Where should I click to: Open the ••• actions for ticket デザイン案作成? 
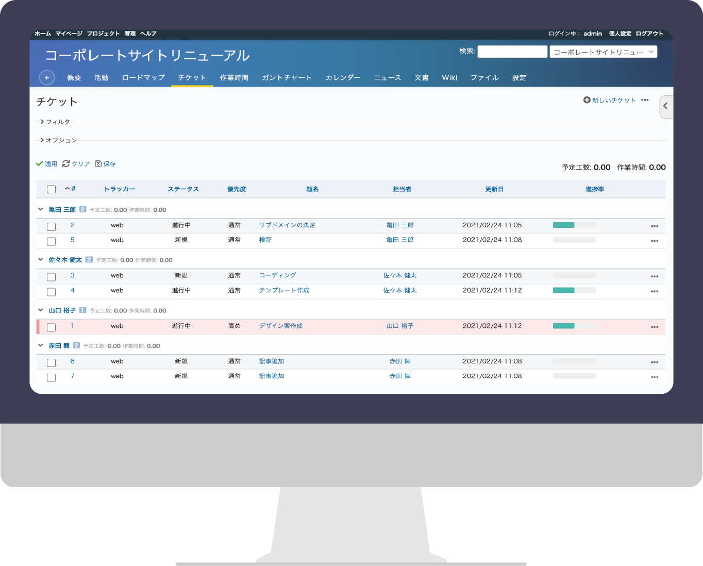pyautogui.click(x=655, y=327)
